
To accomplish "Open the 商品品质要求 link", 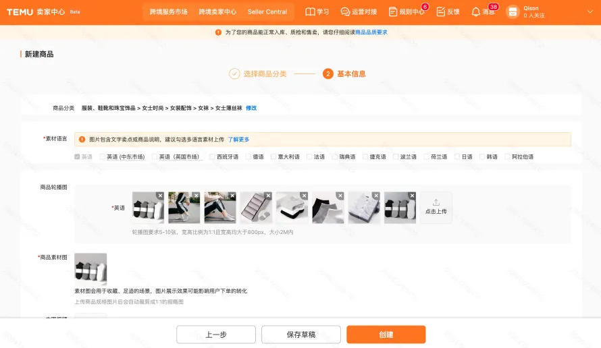I will click(x=371, y=32).
